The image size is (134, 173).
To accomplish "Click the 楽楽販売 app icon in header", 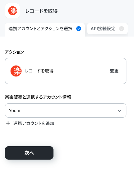I will [x=12, y=11].
